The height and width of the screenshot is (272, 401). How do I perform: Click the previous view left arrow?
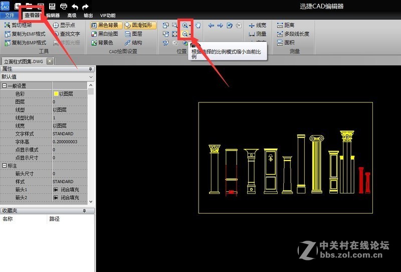(211, 25)
